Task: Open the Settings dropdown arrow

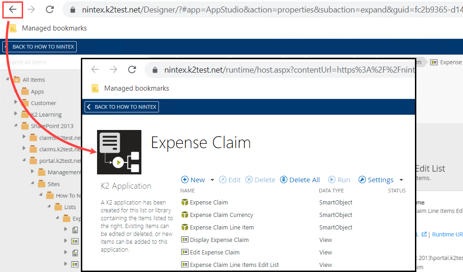Action: (401, 180)
